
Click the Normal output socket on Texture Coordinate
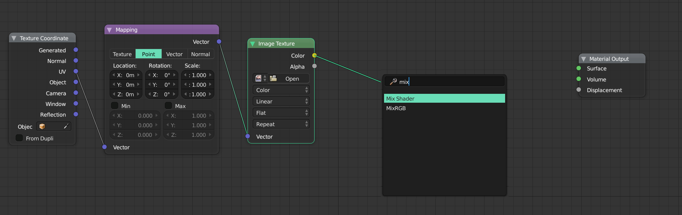point(76,61)
